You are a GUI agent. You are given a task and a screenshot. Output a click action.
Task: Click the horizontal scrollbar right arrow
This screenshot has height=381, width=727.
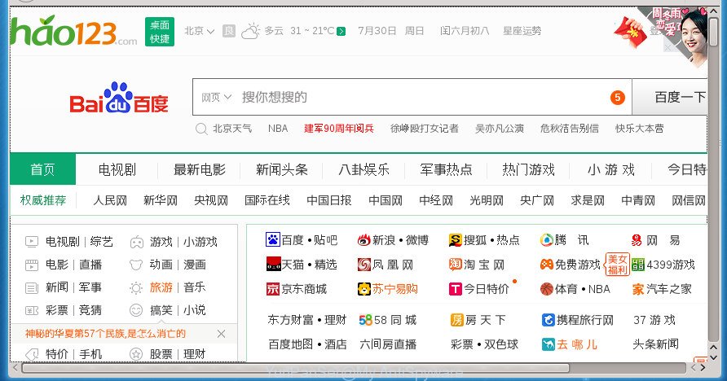pyautogui.click(x=703, y=368)
